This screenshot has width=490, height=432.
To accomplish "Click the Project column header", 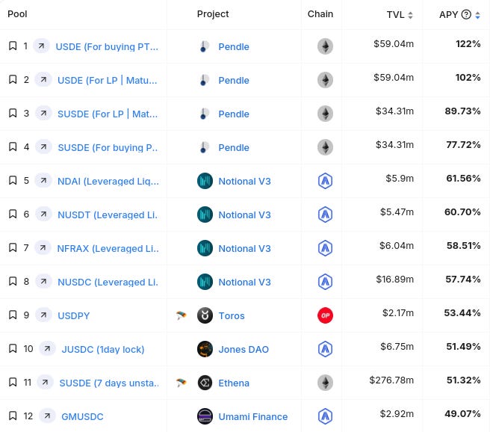I will click(213, 14).
